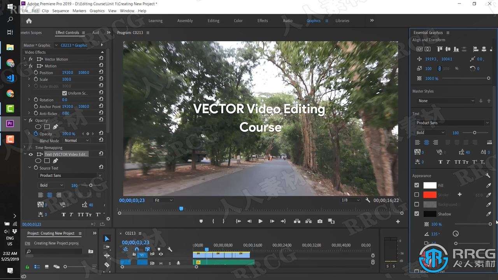
Task: Hide the Text layer eye in Effect Controls
Action: [31, 154]
